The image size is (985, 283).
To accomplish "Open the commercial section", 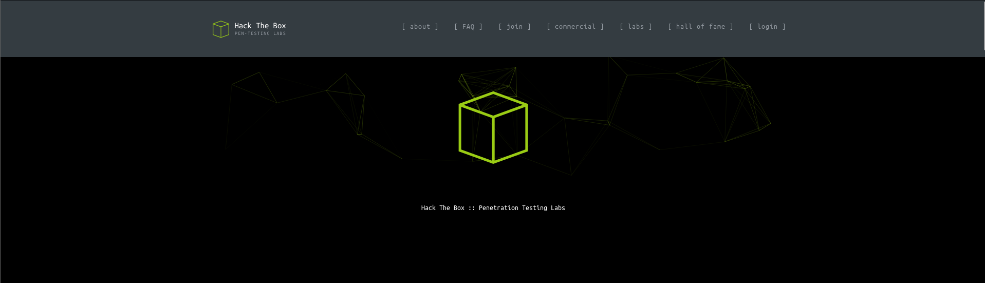I will (575, 27).
